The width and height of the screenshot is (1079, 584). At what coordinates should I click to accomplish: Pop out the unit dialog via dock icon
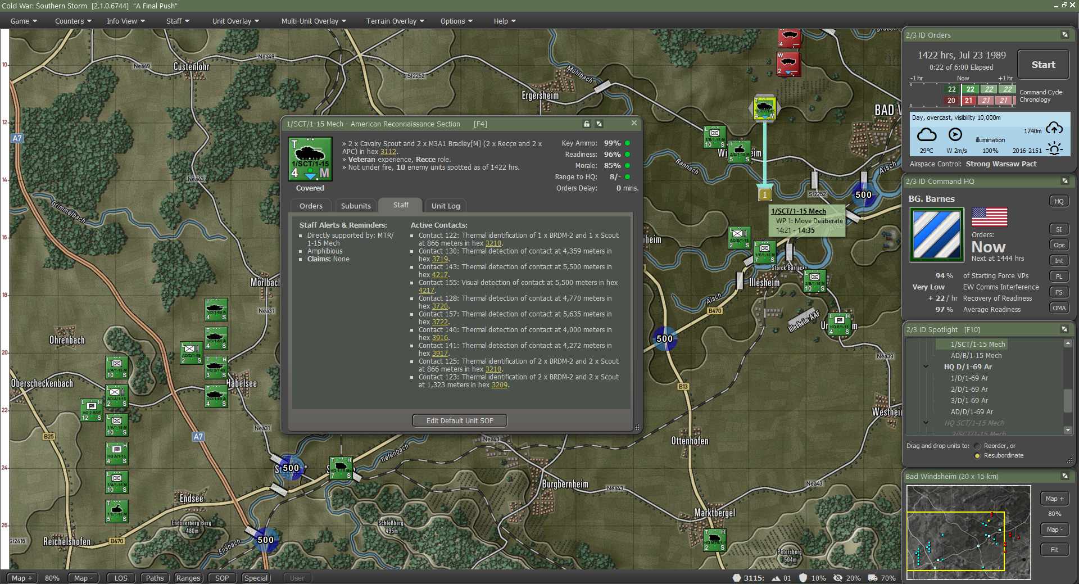599,124
